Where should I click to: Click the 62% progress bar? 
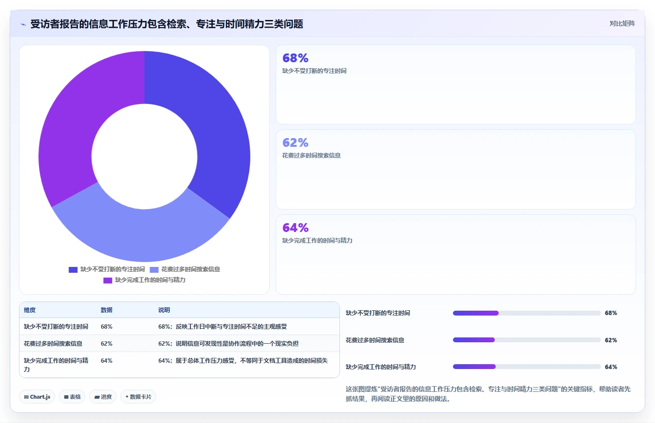pos(526,340)
